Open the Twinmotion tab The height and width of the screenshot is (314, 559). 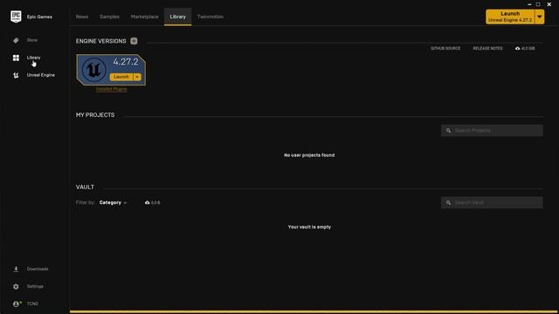[210, 17]
